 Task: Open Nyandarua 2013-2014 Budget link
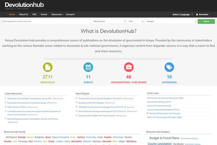click(x=91, y=103)
